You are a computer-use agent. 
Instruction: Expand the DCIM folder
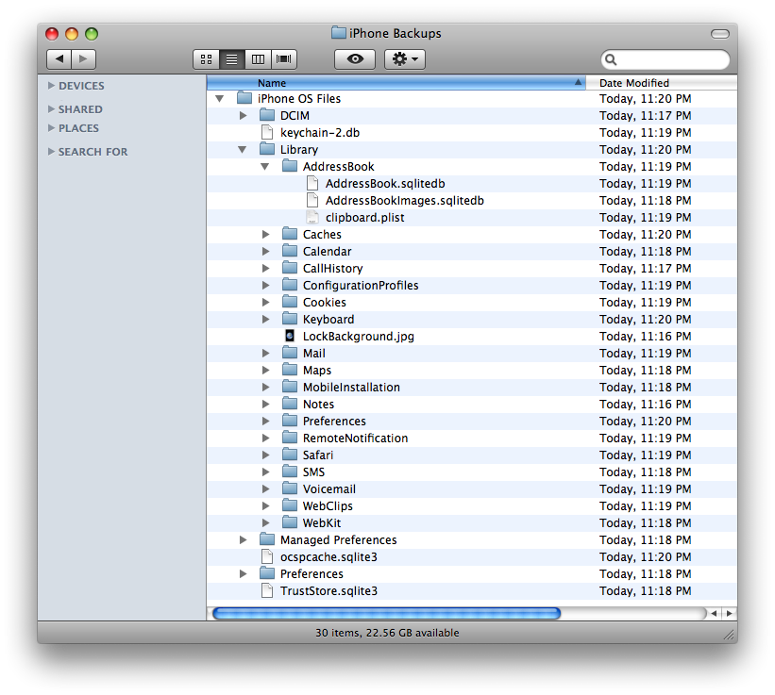point(243,116)
